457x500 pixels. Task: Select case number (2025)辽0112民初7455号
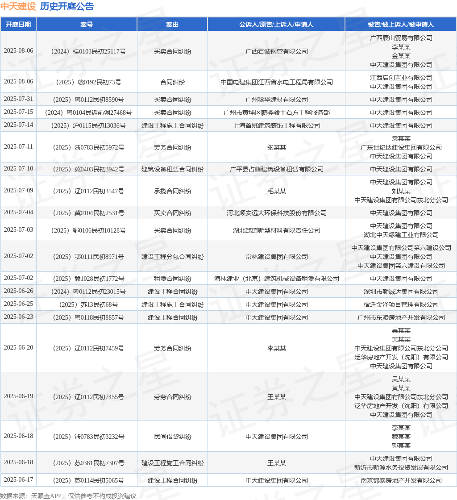coord(88,397)
